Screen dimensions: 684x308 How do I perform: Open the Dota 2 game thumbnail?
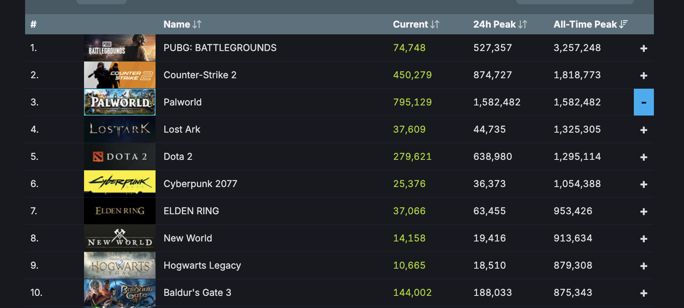tap(120, 157)
